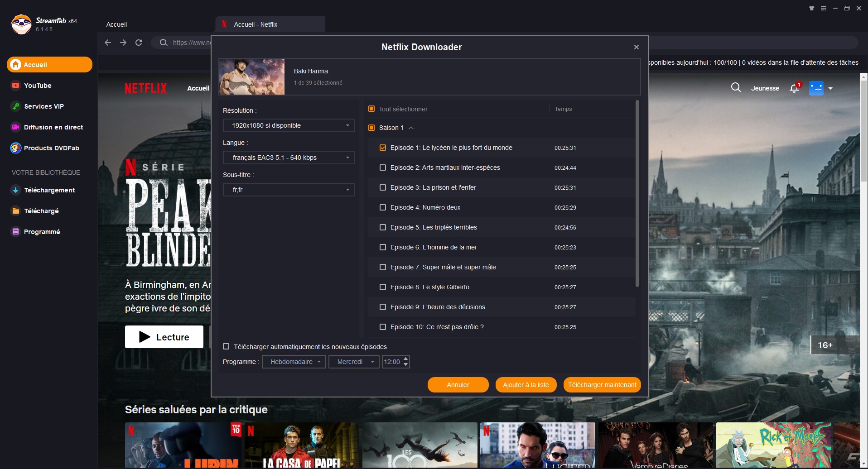This screenshot has width=868, height=469.
Task: Open Téléchargement download arrow icon
Action: [x=16, y=190]
